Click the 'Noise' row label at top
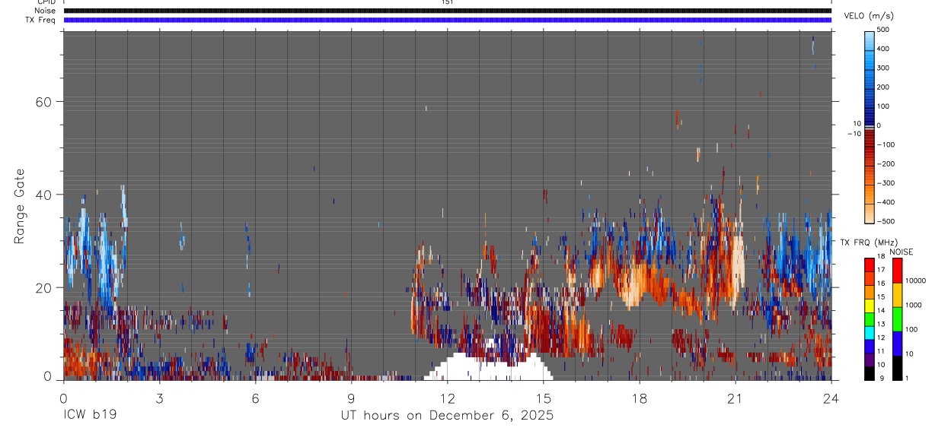 tap(44, 11)
